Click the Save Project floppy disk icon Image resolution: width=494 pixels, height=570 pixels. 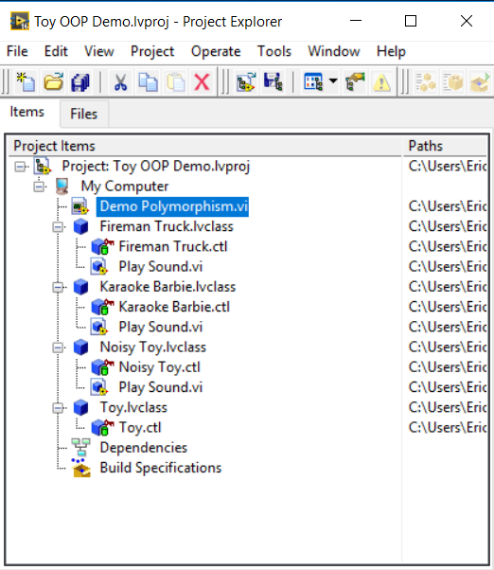tap(273, 81)
